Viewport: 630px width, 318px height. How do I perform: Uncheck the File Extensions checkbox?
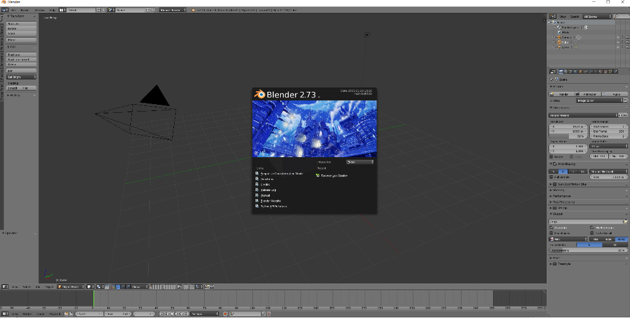[592, 227]
